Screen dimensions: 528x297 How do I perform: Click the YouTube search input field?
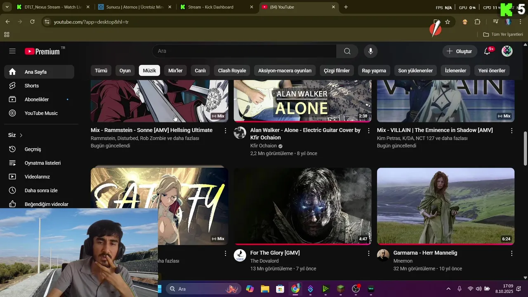(244, 51)
